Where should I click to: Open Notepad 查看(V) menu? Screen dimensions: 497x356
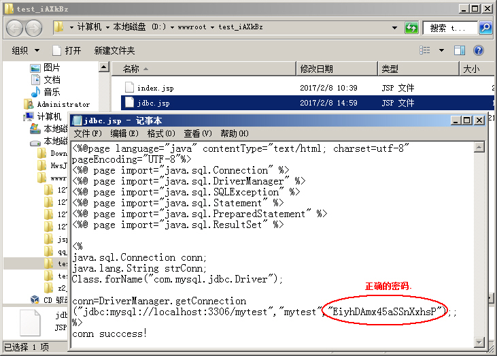[x=197, y=133]
